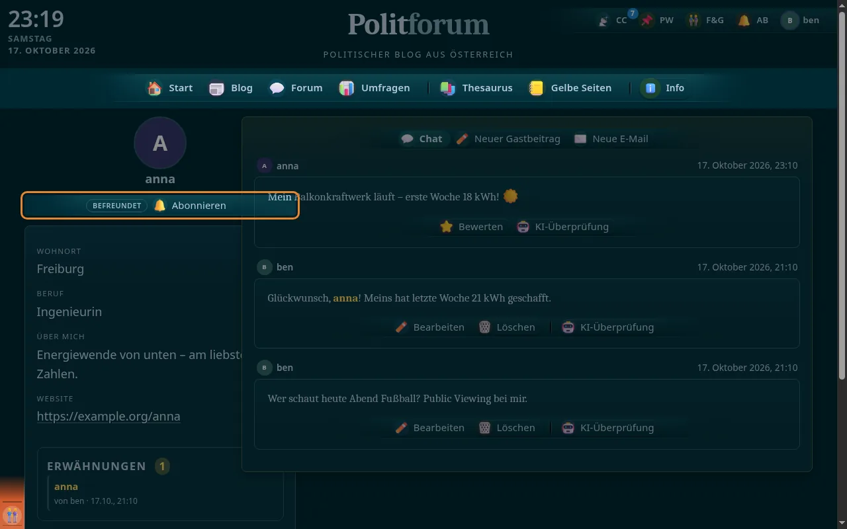Viewport: 847px width, 529px height.
Task: Delete ben's Fußball post
Action: (x=507, y=428)
